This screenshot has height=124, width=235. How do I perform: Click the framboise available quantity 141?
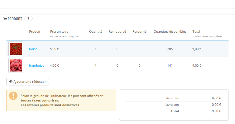[170, 66]
